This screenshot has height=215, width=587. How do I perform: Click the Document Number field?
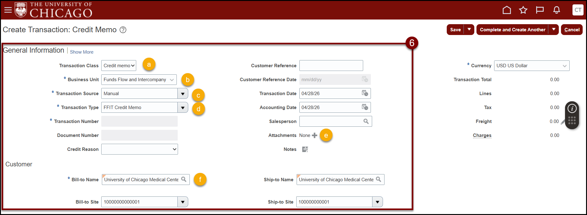point(140,135)
